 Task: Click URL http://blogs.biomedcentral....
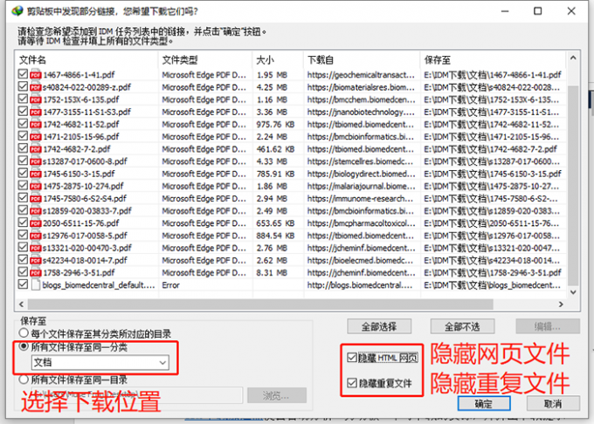[360, 285]
